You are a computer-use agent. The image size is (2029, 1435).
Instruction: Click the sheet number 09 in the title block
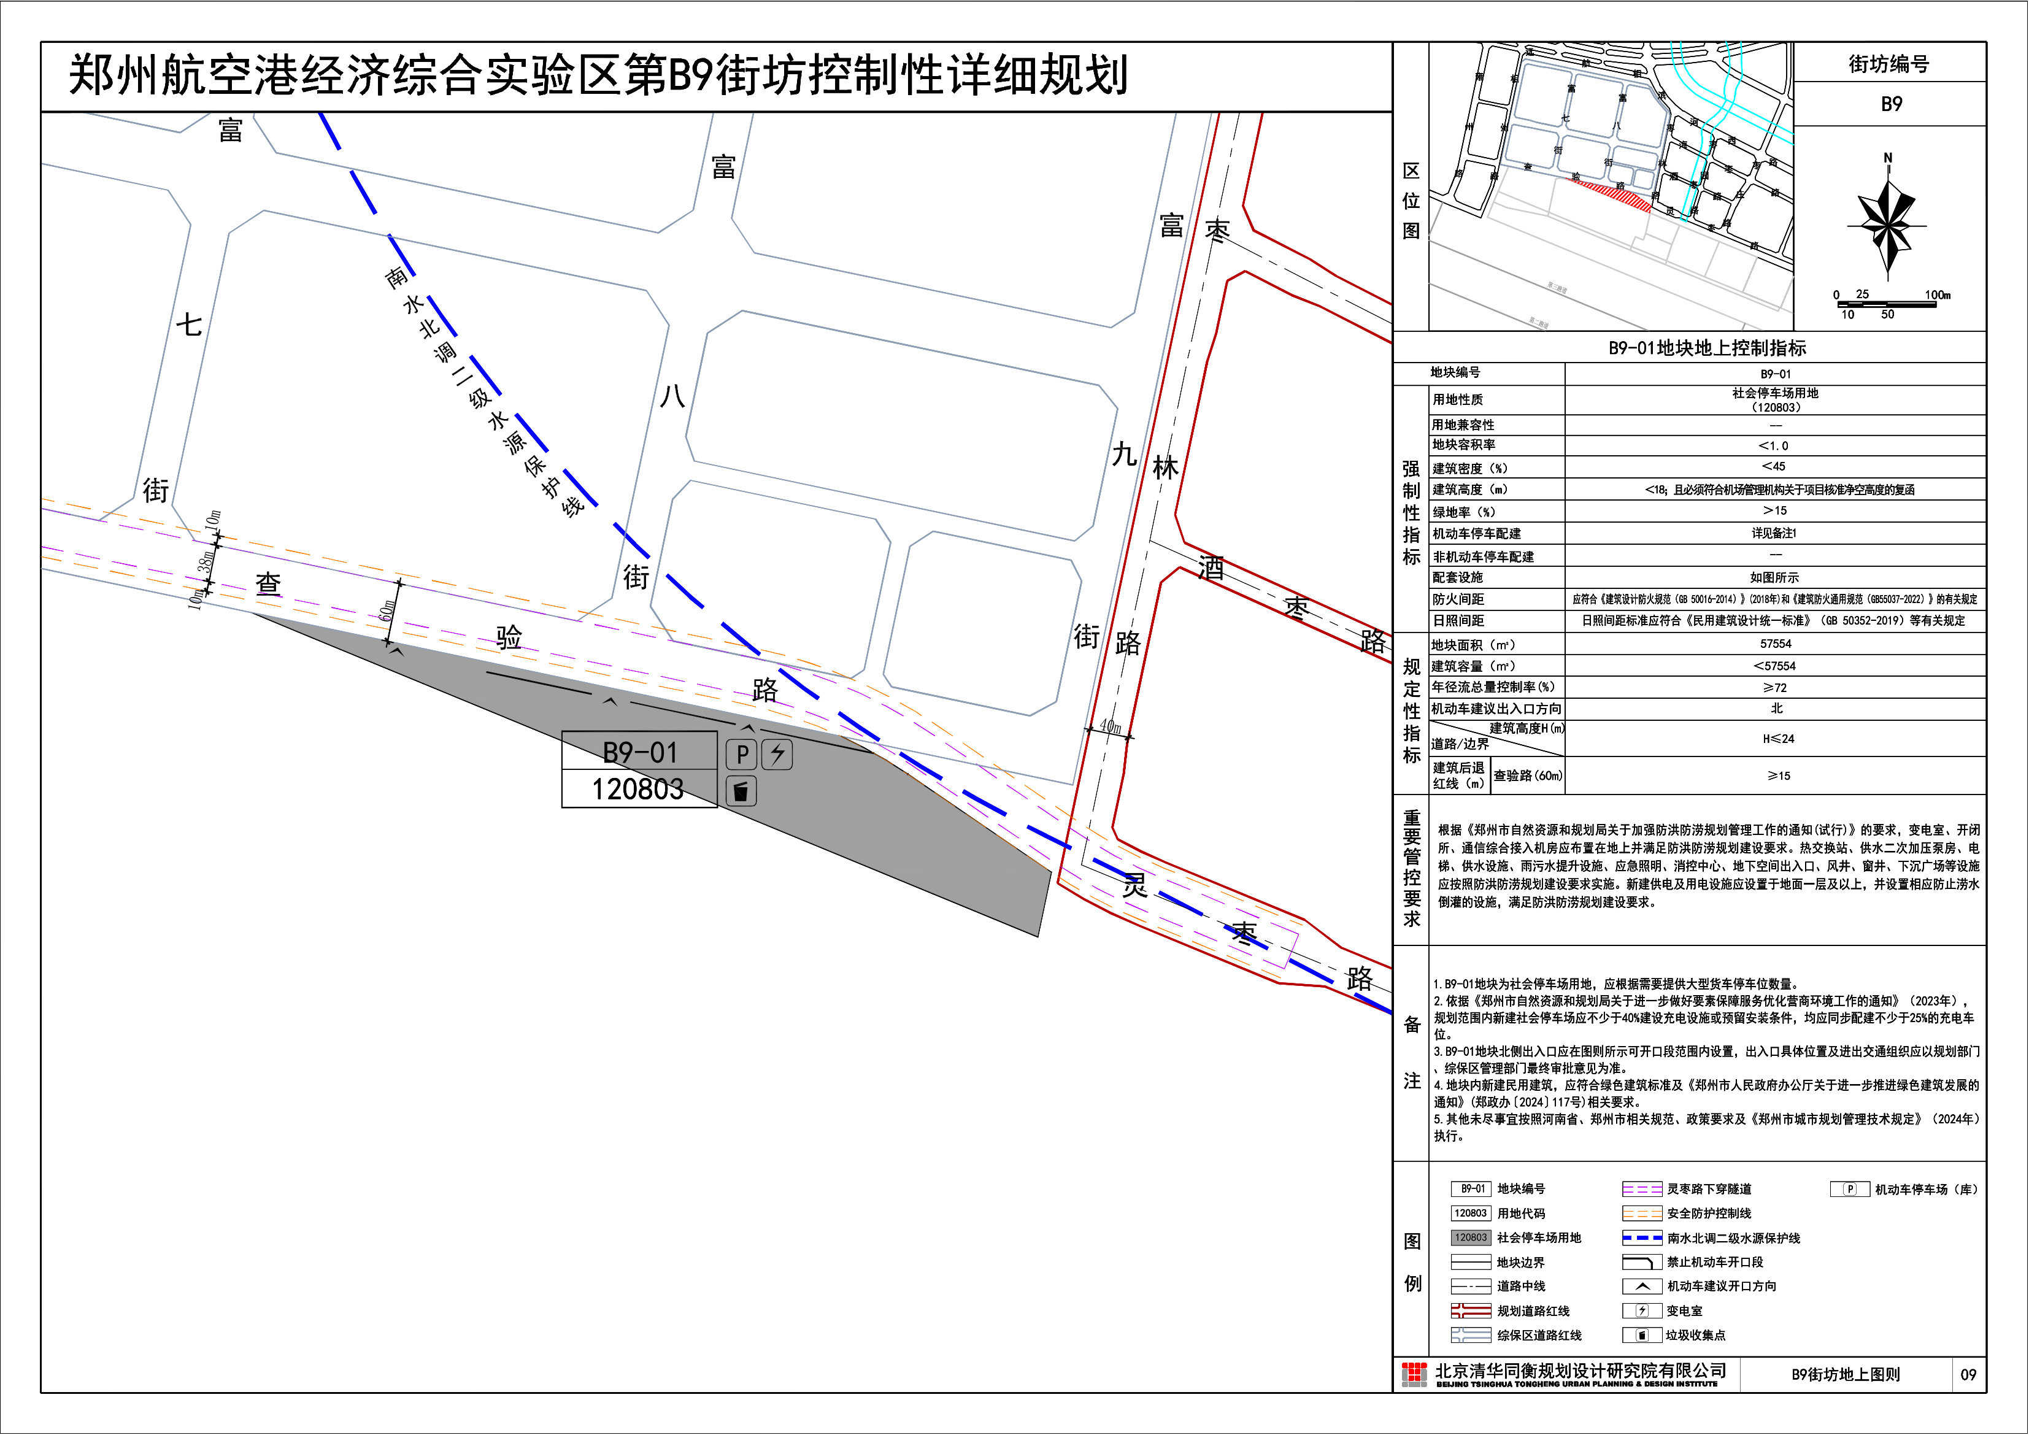(x=1968, y=1375)
